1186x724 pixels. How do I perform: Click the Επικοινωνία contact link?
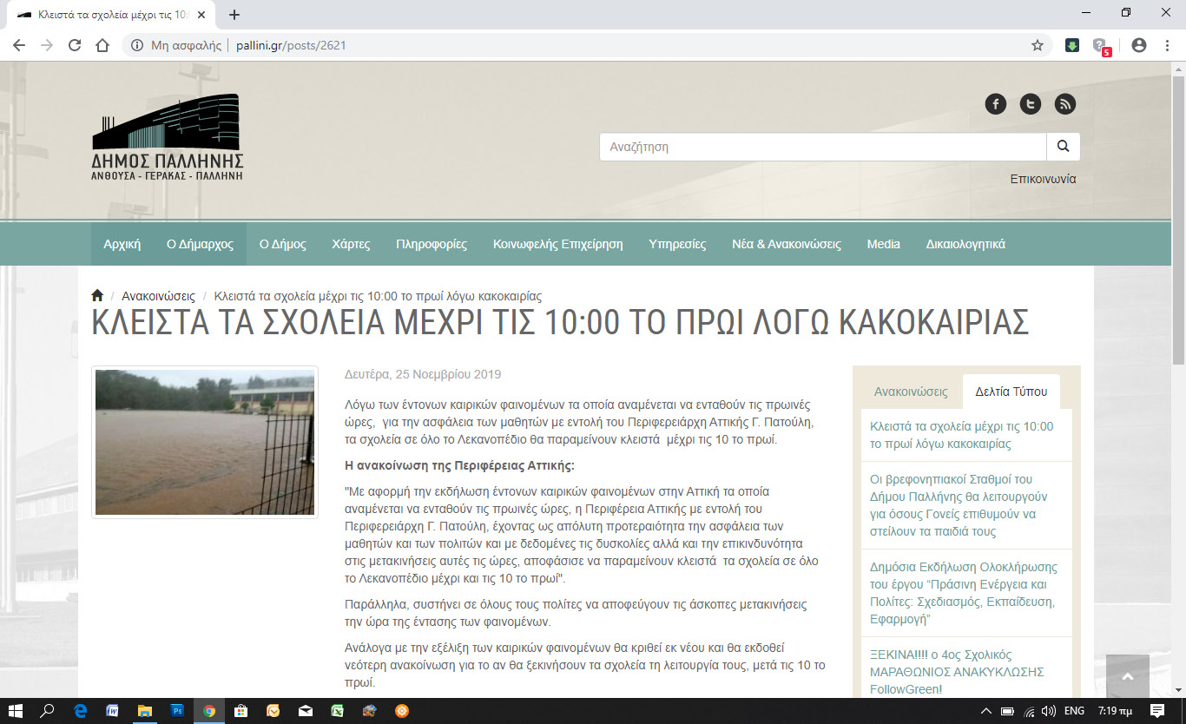point(1043,179)
